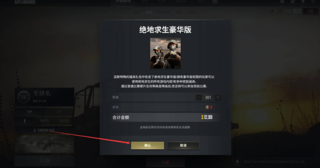This screenshot has width=320, height=168.
Task: Open the notifications bell icon
Action: [303, 2]
